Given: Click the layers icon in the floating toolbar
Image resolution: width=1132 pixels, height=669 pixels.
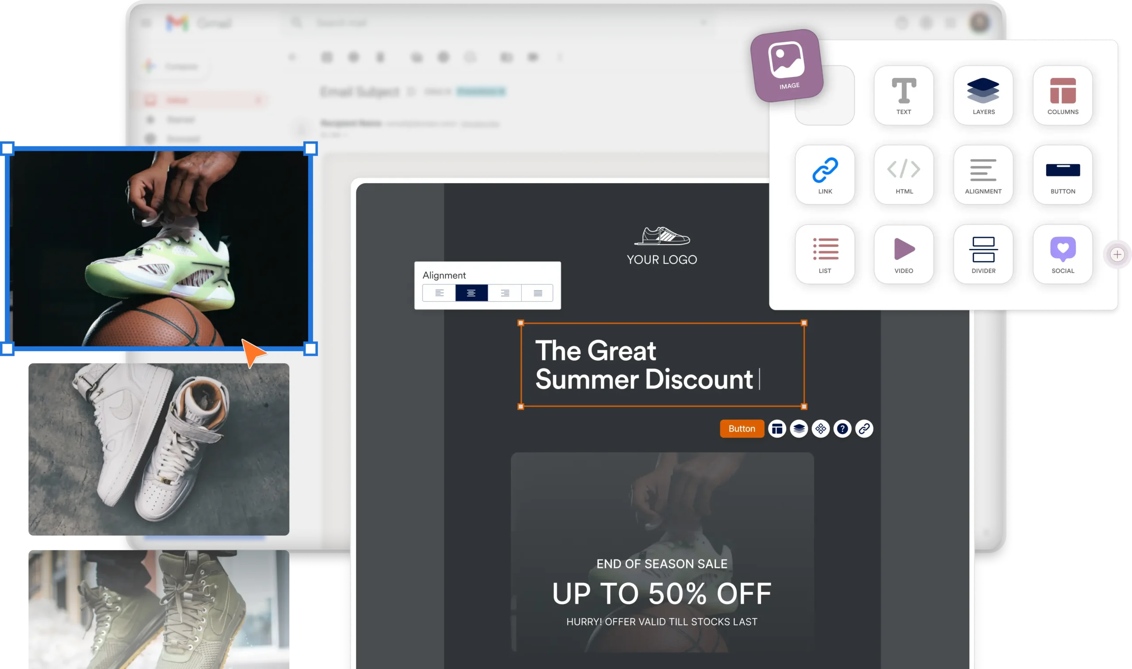Looking at the screenshot, I should 799,429.
